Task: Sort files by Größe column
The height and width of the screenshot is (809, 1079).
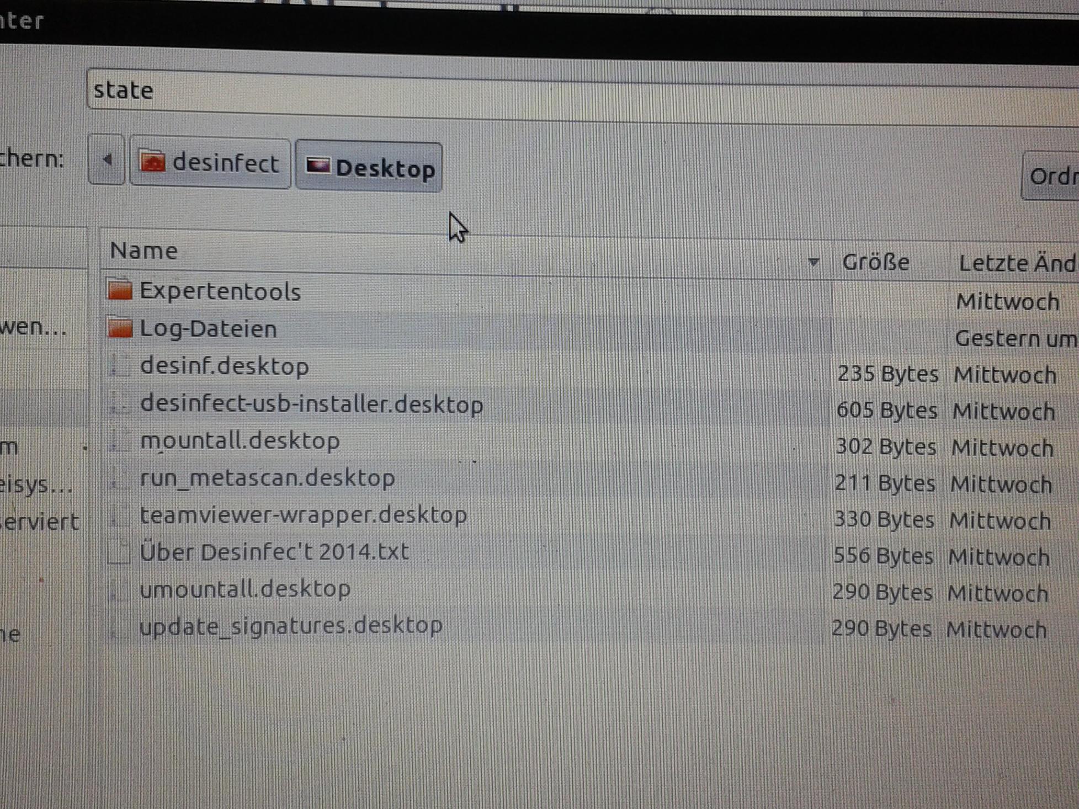Action: tap(875, 262)
